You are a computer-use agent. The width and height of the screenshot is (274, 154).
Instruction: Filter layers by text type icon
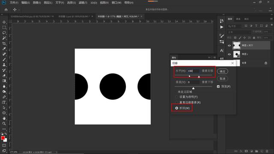click(x=256, y=26)
